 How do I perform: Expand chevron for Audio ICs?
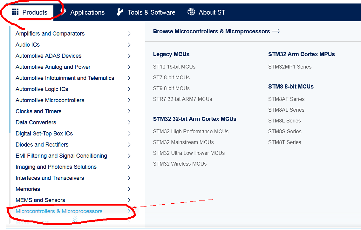click(129, 45)
